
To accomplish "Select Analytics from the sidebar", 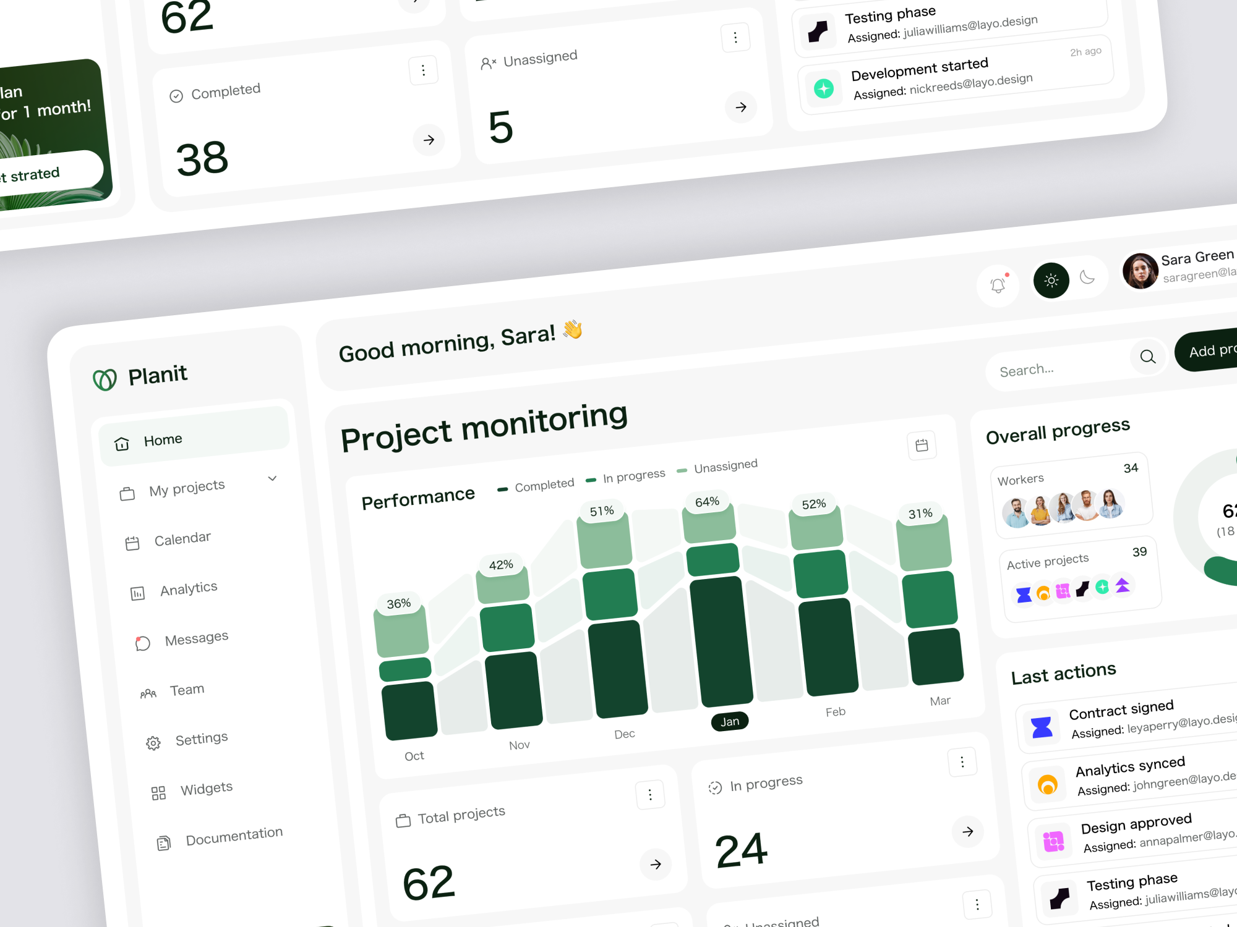I will pyautogui.click(x=187, y=587).
